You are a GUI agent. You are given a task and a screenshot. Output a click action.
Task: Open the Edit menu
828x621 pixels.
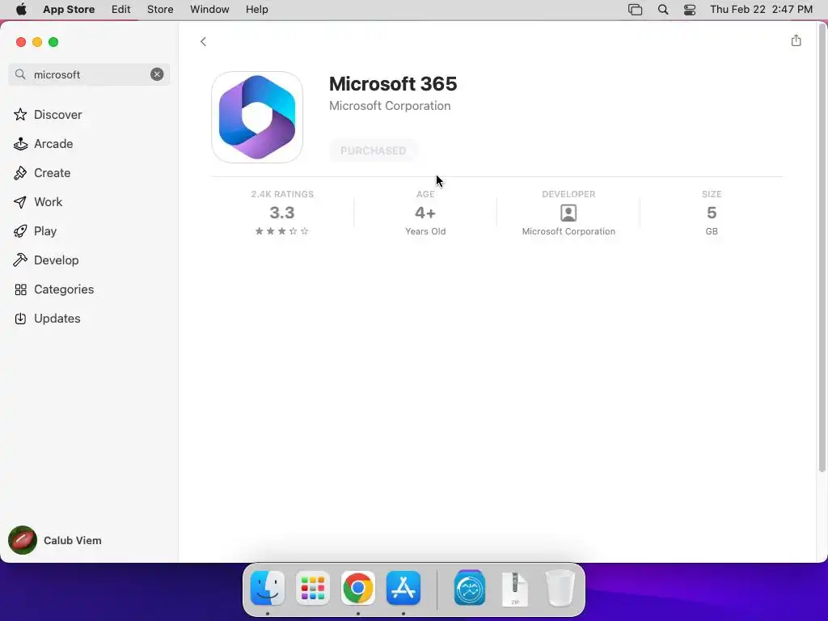(121, 10)
